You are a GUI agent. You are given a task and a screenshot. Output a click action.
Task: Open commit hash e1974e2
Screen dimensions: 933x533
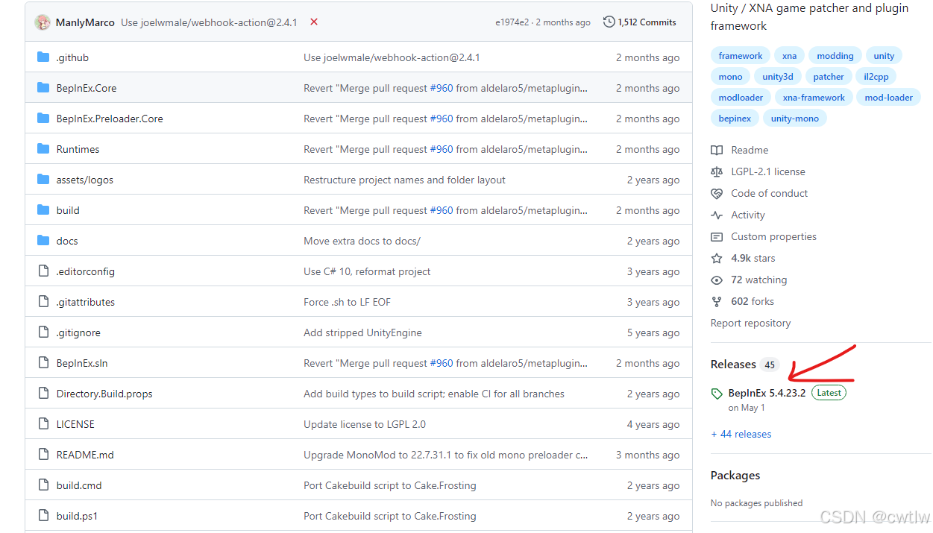512,22
